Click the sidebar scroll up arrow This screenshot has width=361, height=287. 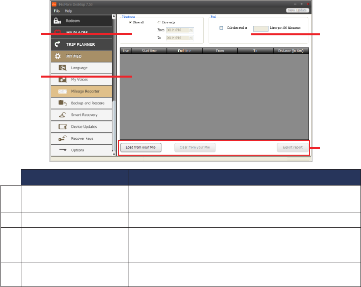[114, 16]
